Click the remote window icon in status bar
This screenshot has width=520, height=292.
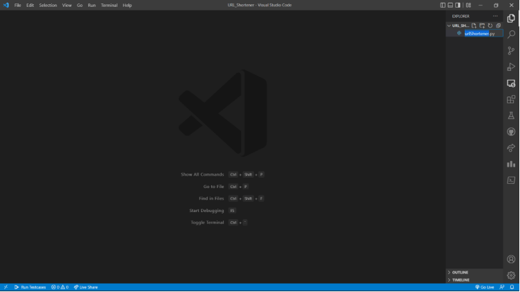pos(6,287)
